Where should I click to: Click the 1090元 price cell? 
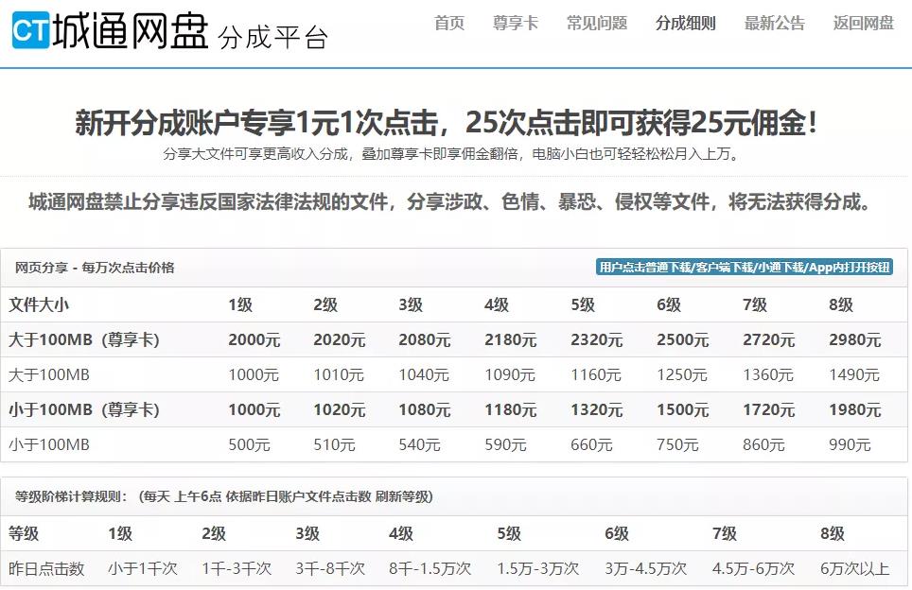coord(510,375)
